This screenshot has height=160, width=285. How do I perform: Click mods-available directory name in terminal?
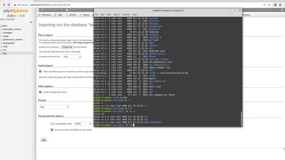pyautogui.click(x=152, y=122)
